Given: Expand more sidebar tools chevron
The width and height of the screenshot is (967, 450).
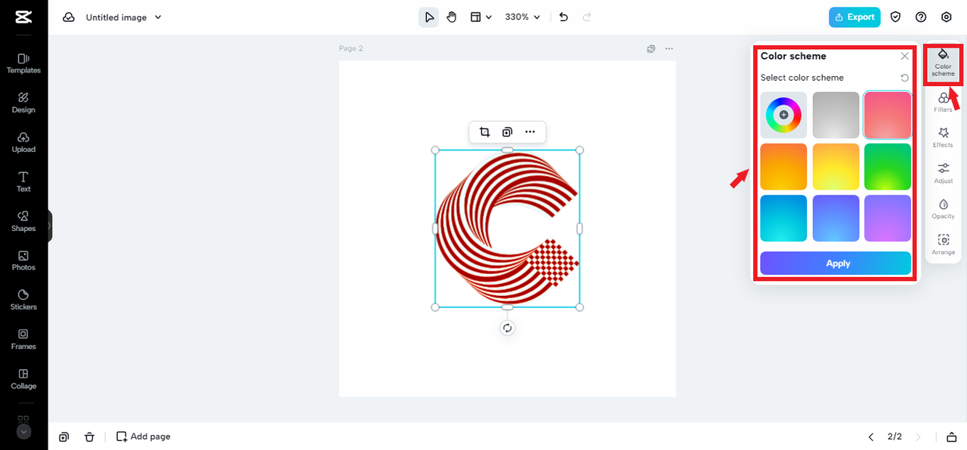Looking at the screenshot, I should point(23,432).
